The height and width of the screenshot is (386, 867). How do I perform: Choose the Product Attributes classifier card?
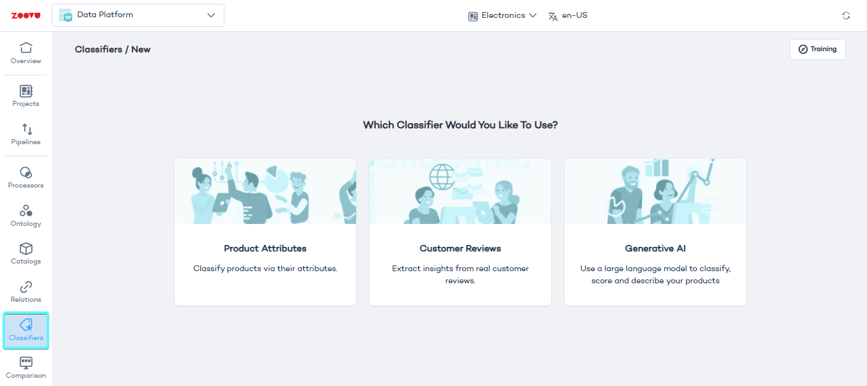265,258
